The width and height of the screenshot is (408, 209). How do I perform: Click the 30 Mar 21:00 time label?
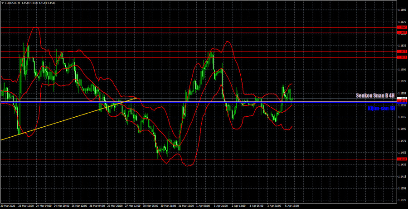coord(168,206)
